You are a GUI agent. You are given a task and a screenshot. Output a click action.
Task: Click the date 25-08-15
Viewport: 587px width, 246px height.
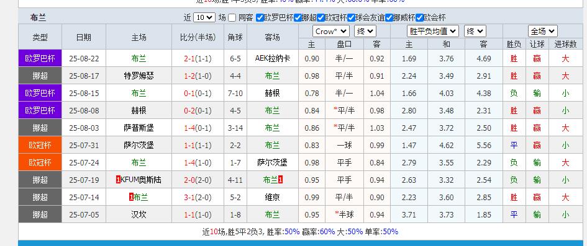point(84,94)
